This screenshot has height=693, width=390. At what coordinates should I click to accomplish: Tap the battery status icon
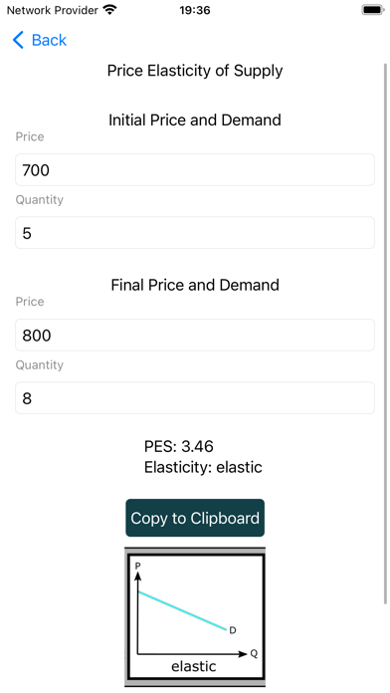point(373,10)
